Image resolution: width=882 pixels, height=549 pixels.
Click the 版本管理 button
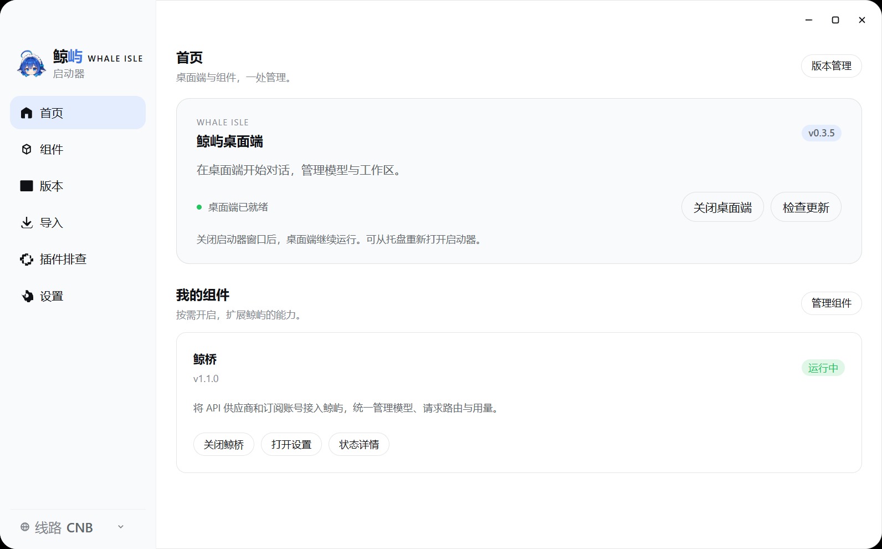coord(831,66)
